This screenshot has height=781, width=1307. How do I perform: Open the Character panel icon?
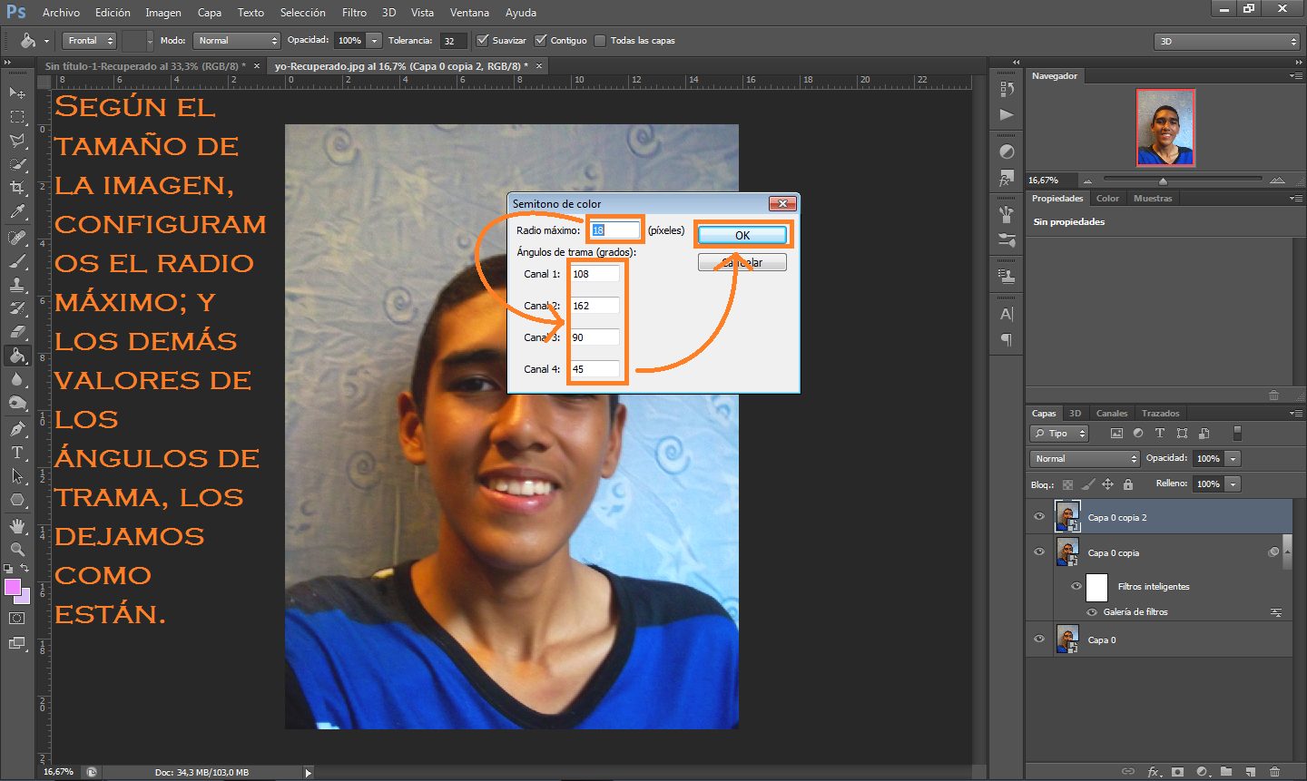click(x=1007, y=315)
